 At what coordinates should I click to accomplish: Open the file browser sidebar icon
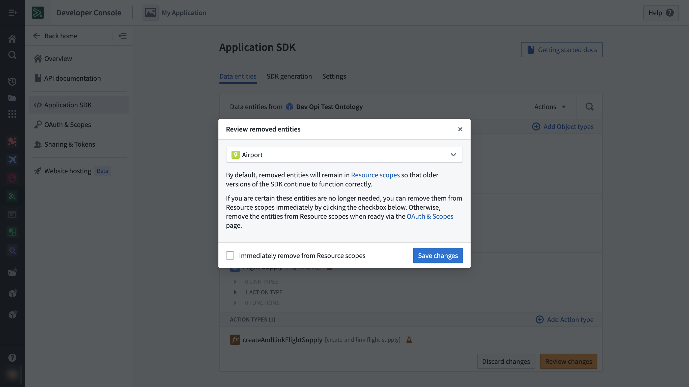pyautogui.click(x=12, y=98)
